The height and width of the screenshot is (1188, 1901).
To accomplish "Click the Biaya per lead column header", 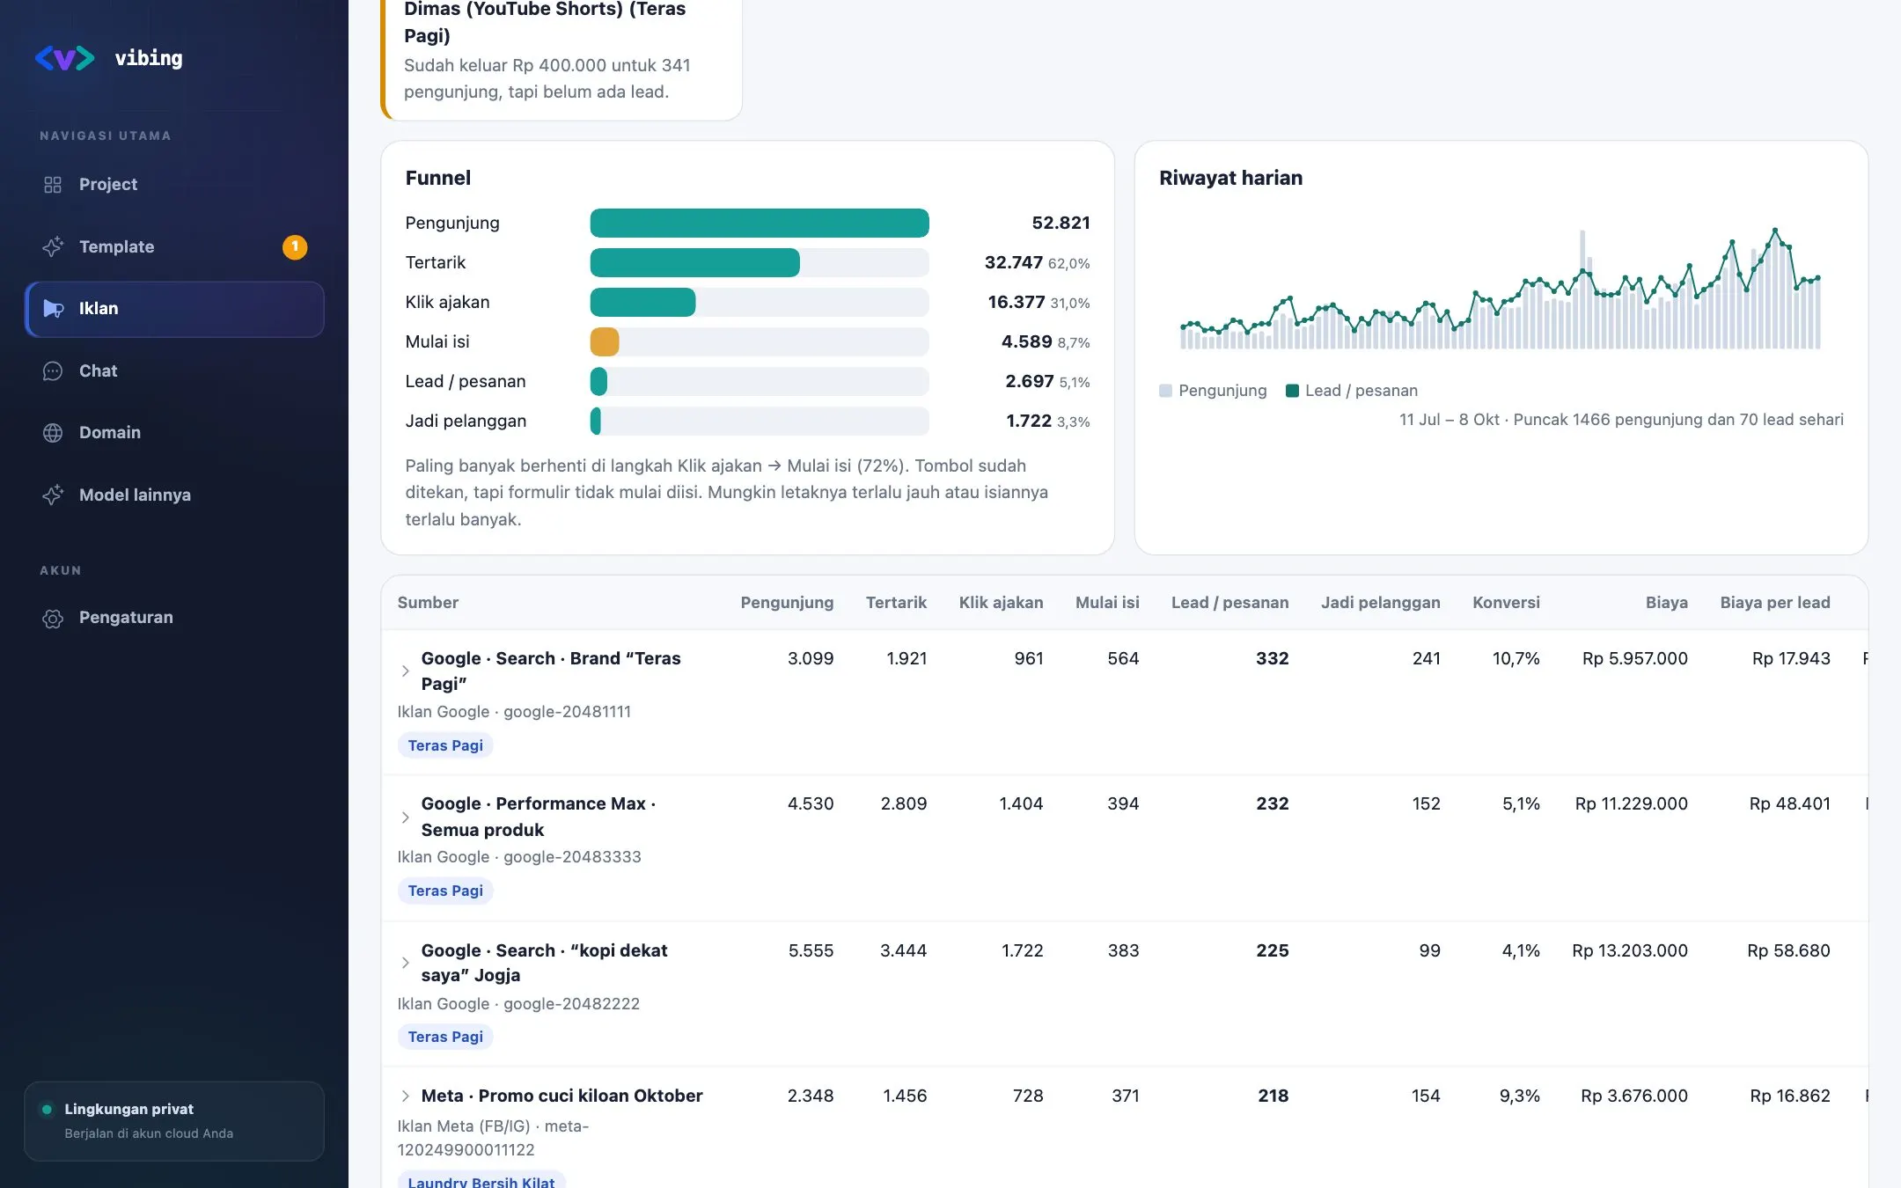I will coord(1775,603).
